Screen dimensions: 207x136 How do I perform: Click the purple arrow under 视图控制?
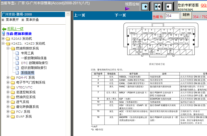click(127, 9)
